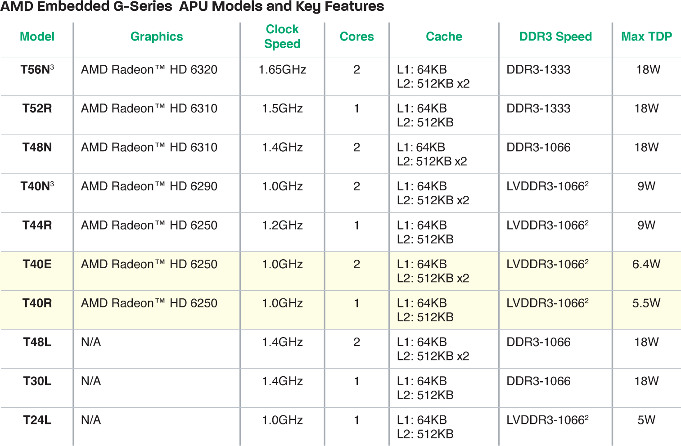Click the 9W TDP value for T44R

click(646, 225)
